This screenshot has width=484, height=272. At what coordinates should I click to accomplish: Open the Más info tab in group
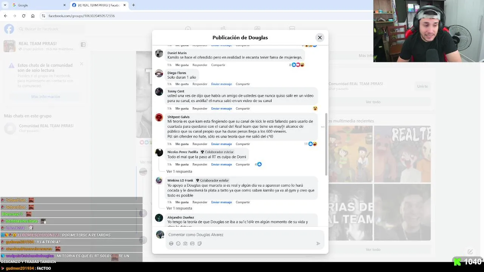(x=366, y=56)
